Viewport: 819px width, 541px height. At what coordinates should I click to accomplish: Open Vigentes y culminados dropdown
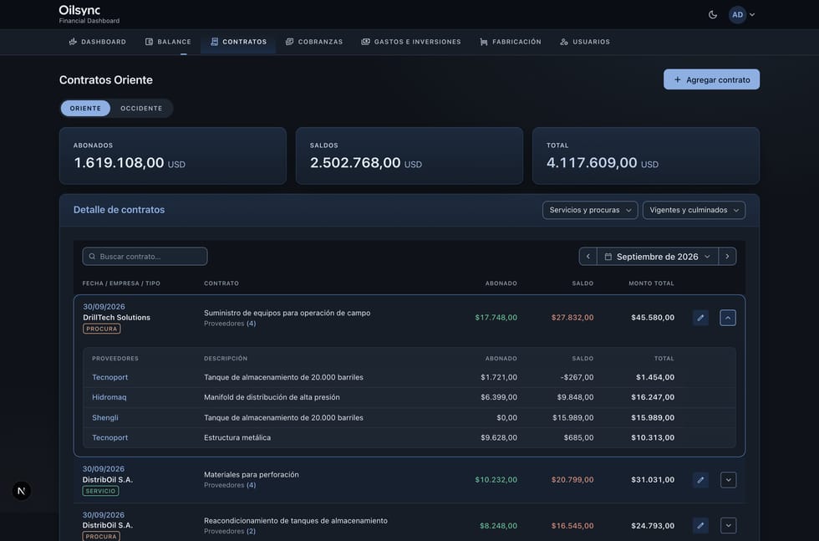click(x=694, y=210)
